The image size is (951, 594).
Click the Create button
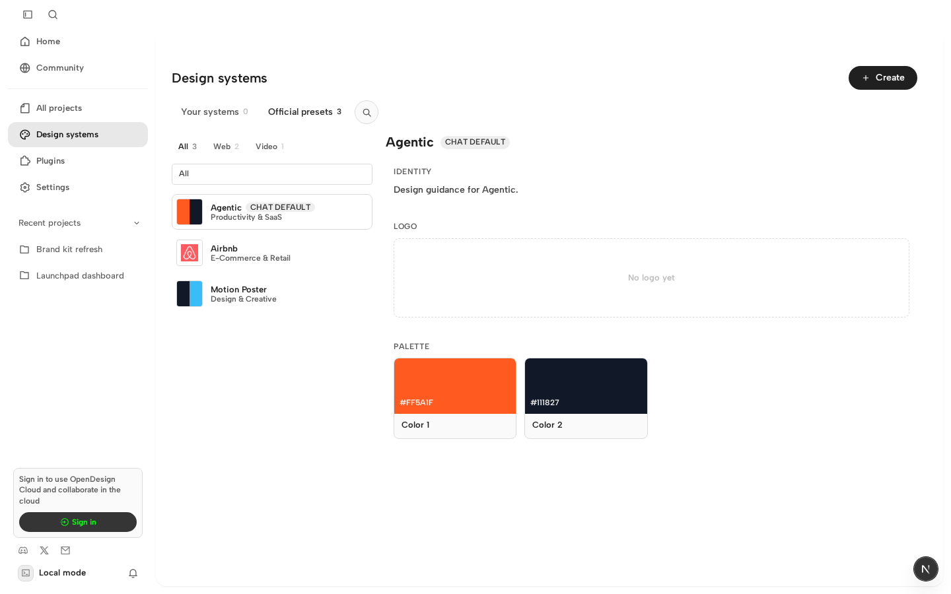point(883,78)
